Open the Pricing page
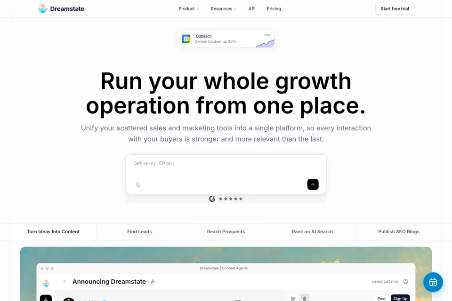The width and height of the screenshot is (452, 301). [x=274, y=9]
